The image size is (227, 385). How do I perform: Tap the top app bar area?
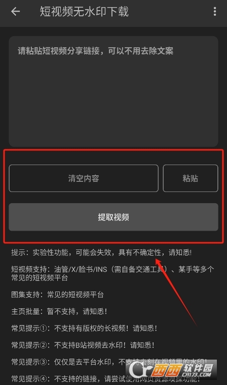[x=113, y=13]
